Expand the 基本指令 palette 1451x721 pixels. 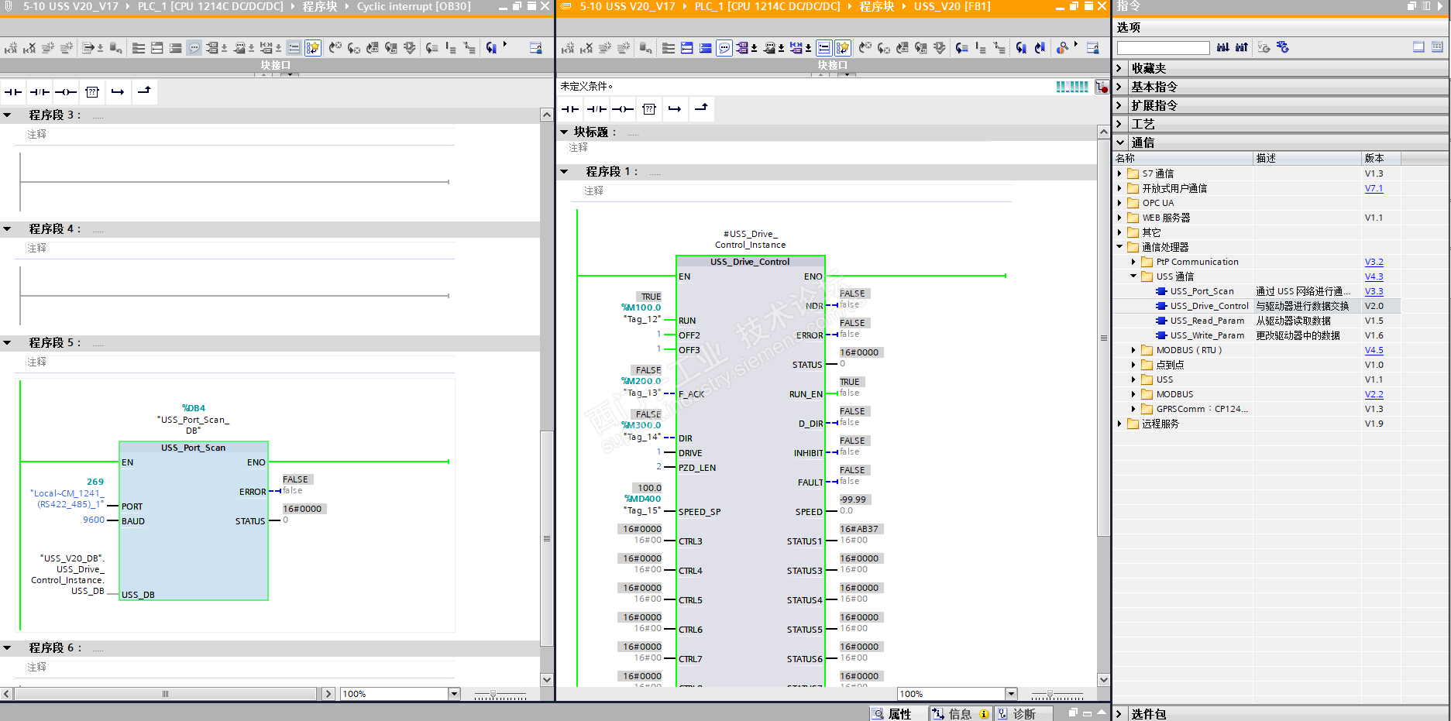point(1119,87)
